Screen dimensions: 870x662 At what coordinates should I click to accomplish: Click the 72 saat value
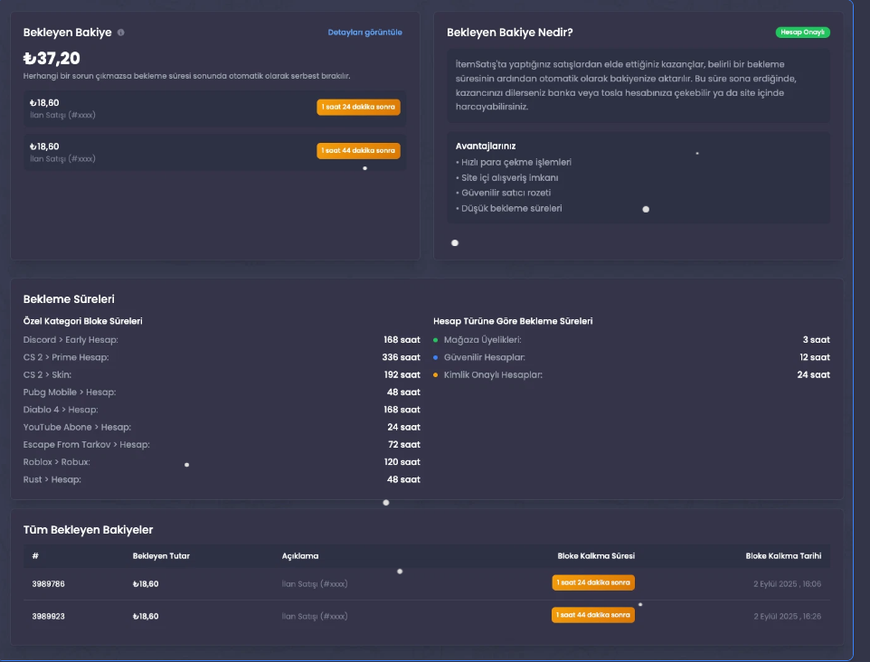[x=404, y=444]
